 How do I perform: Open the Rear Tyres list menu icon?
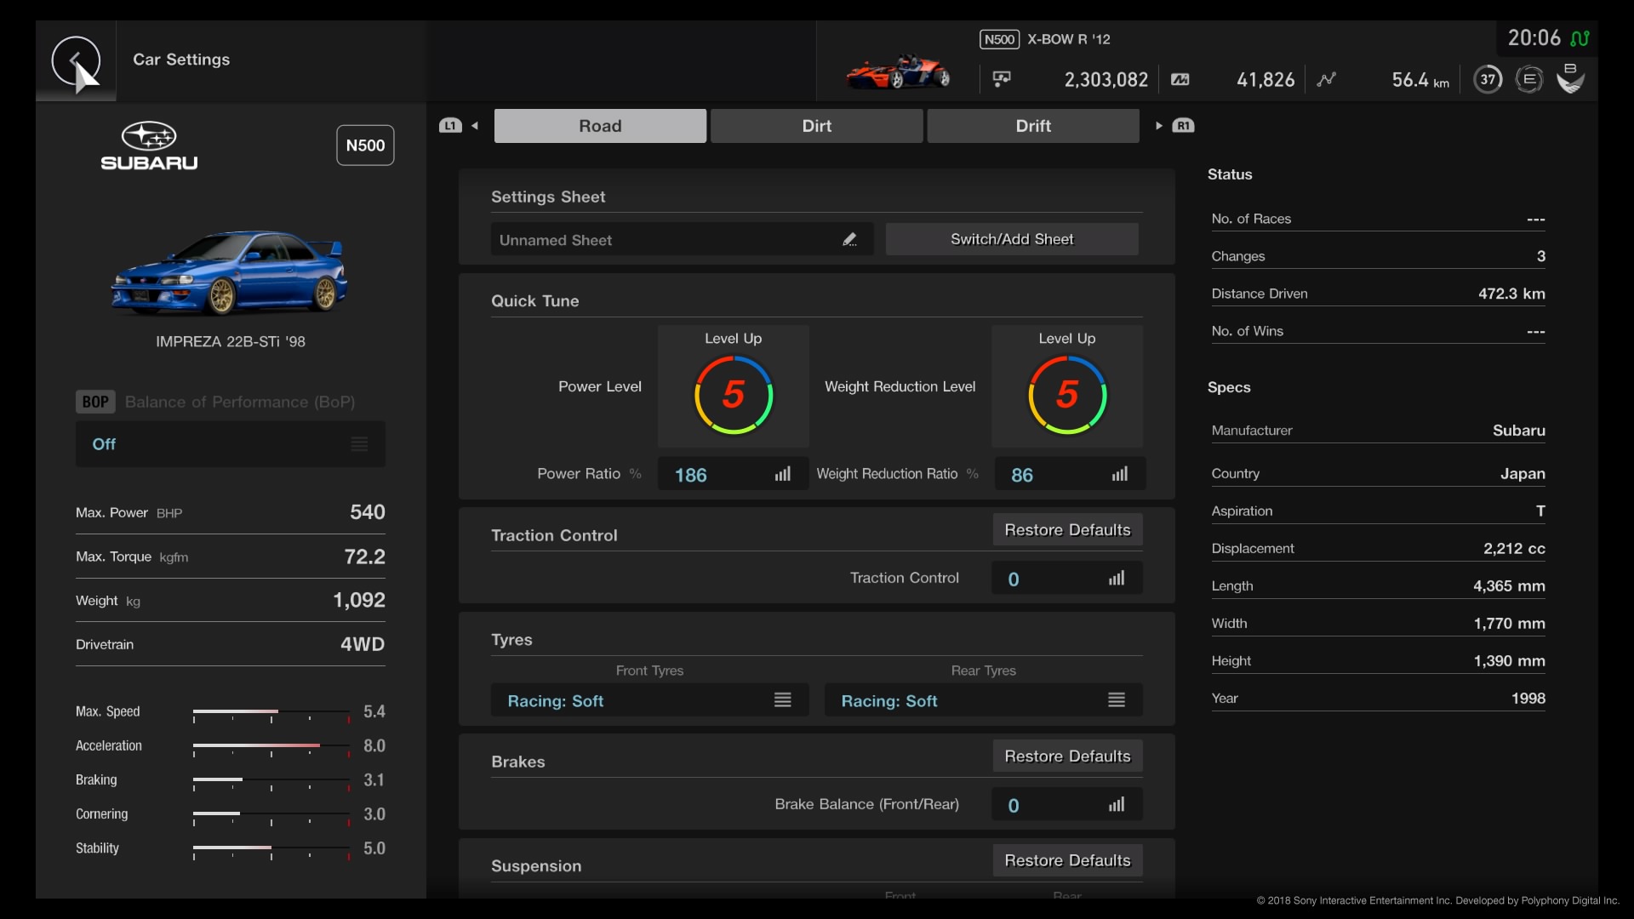coord(1117,699)
